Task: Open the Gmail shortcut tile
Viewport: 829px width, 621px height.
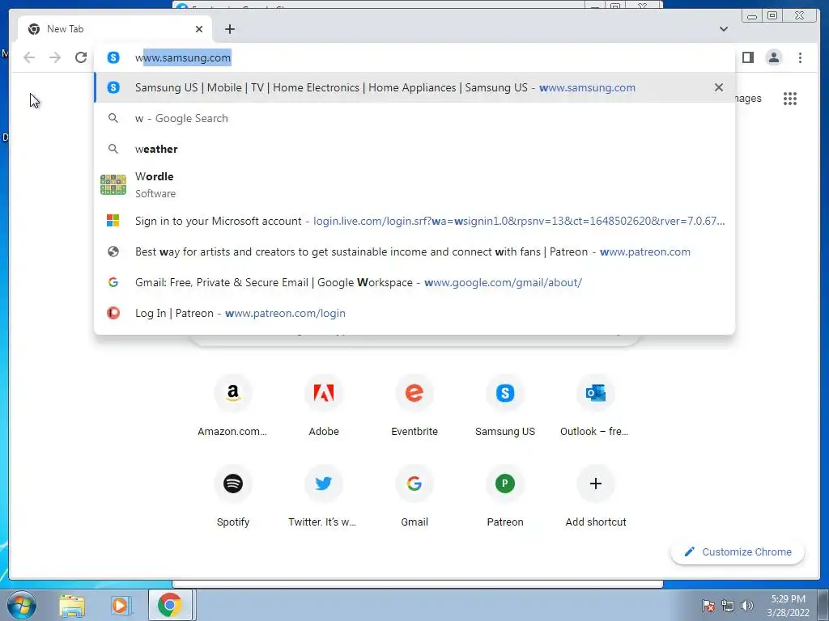Action: (414, 496)
